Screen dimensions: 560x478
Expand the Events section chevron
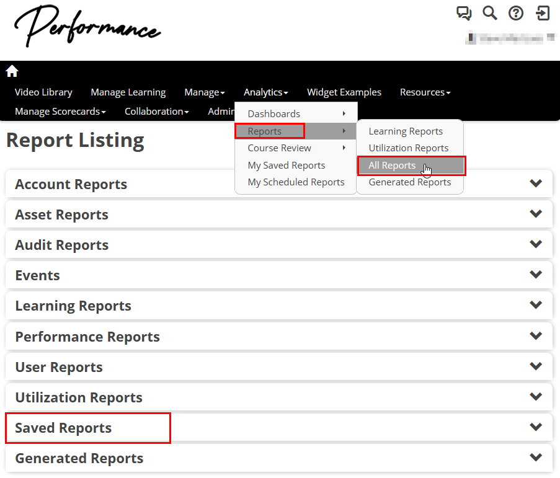click(536, 274)
